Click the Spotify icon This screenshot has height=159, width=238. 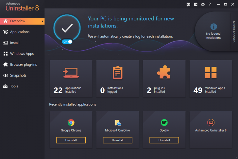click(164, 123)
